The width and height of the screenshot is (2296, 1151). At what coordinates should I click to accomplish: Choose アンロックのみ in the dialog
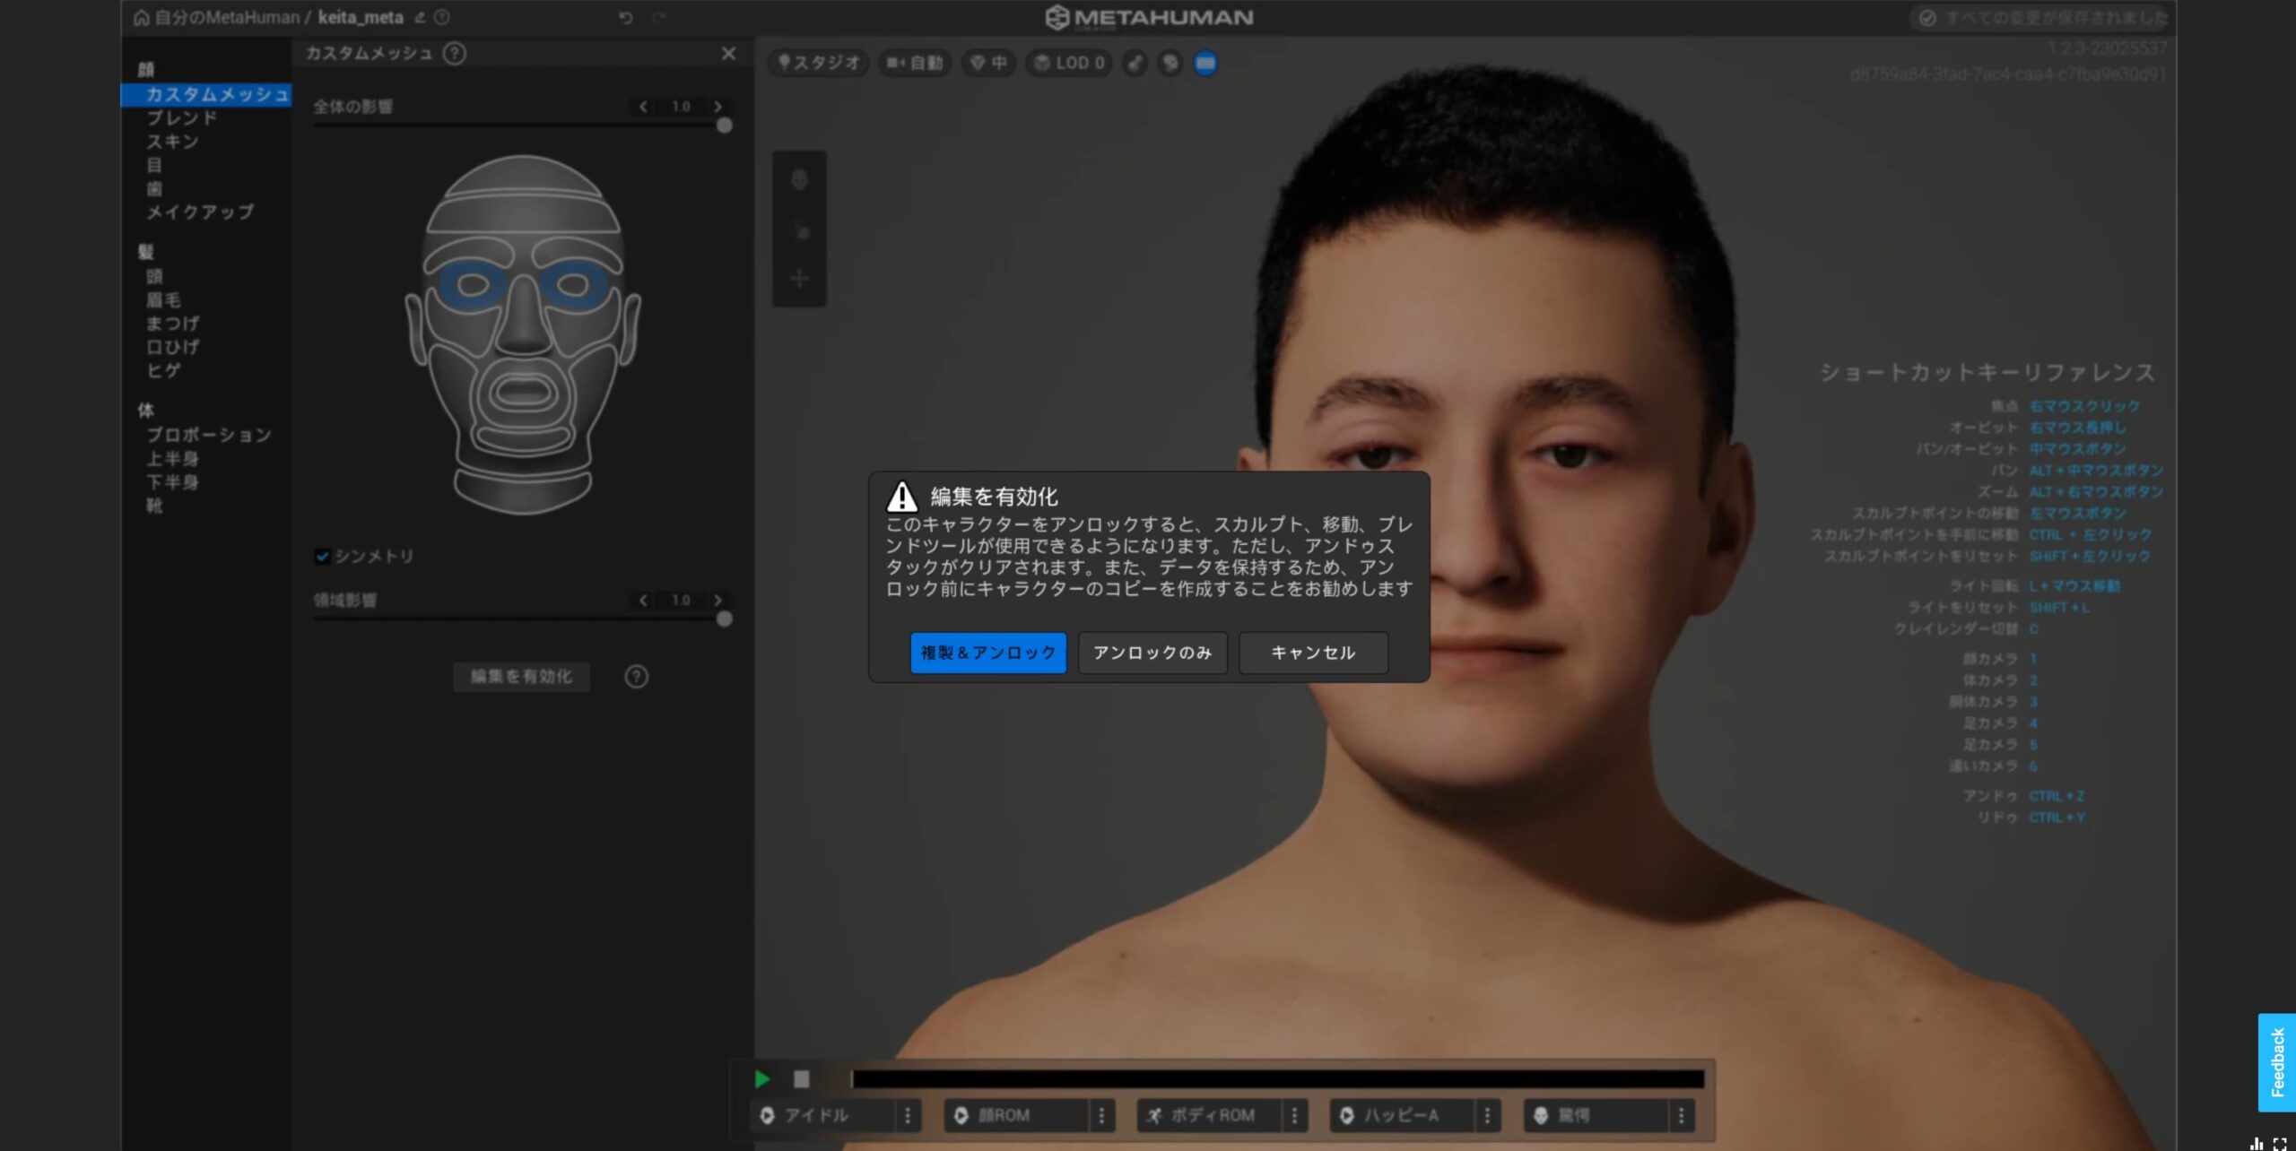tap(1152, 653)
